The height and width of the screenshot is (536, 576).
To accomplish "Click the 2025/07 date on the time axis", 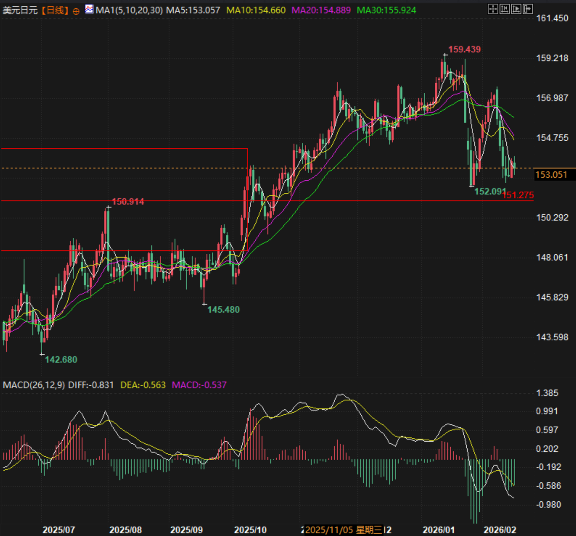I will [59, 530].
